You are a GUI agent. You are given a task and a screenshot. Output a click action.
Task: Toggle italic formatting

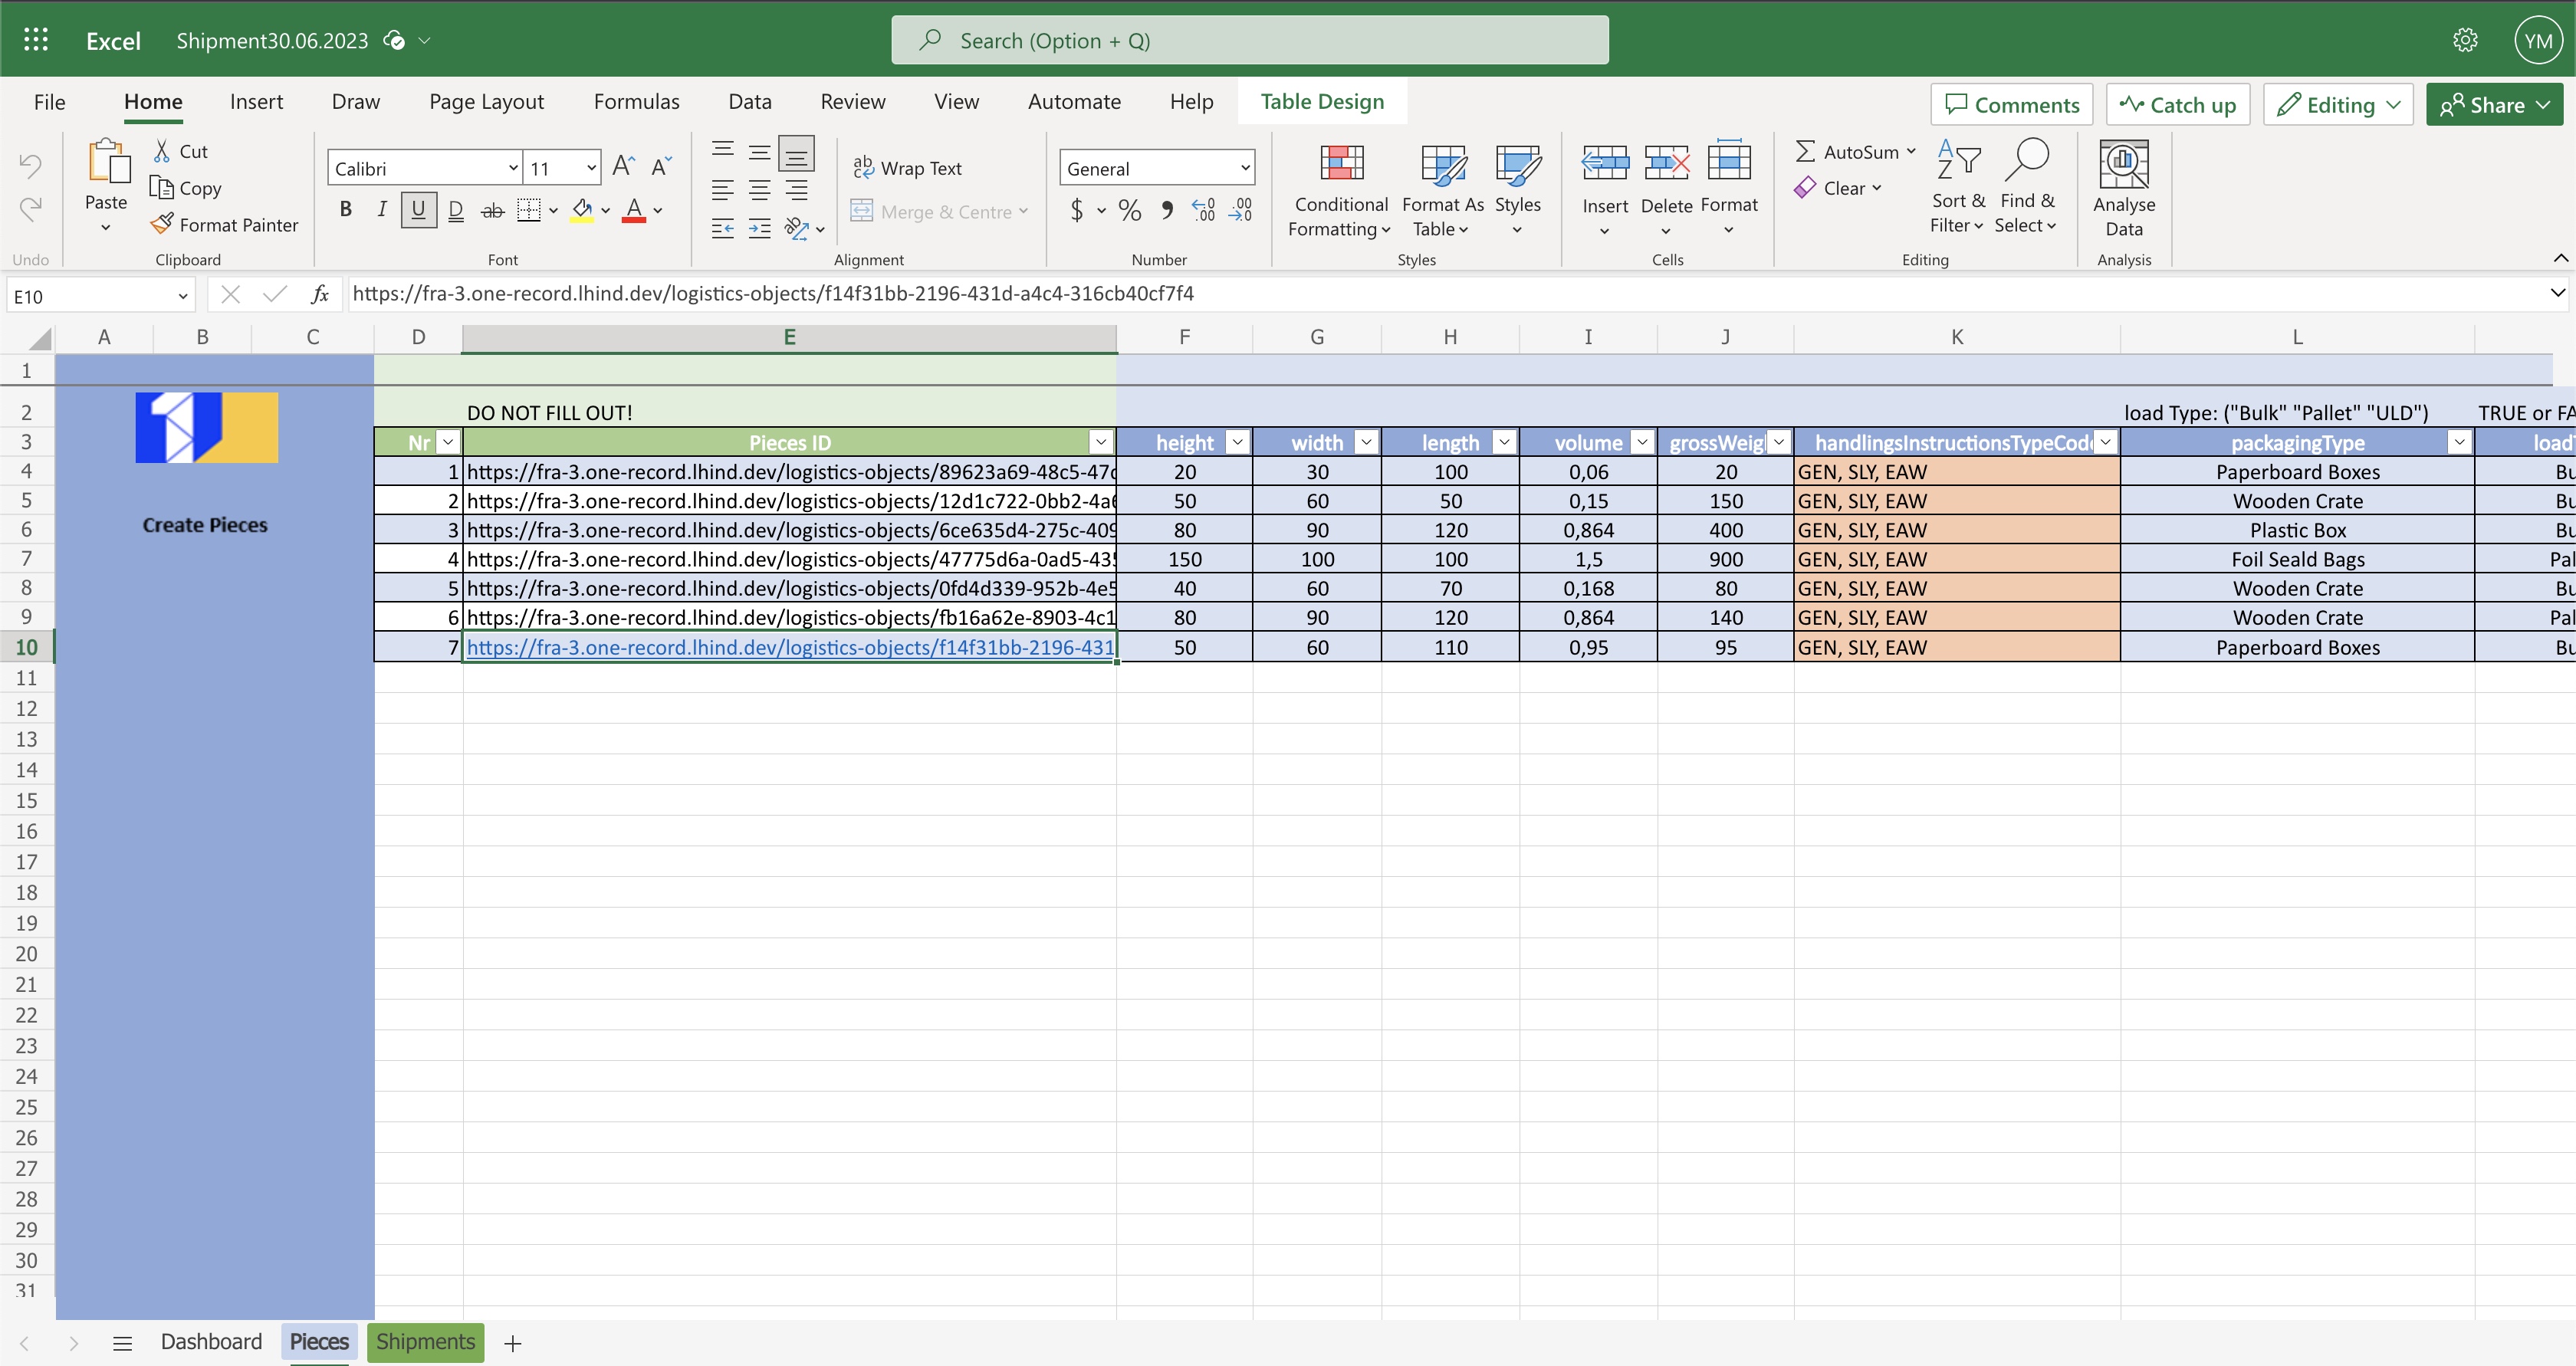(382, 210)
